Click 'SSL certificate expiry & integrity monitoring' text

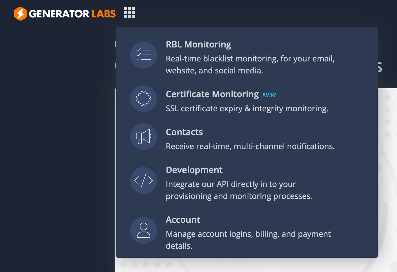(x=247, y=109)
